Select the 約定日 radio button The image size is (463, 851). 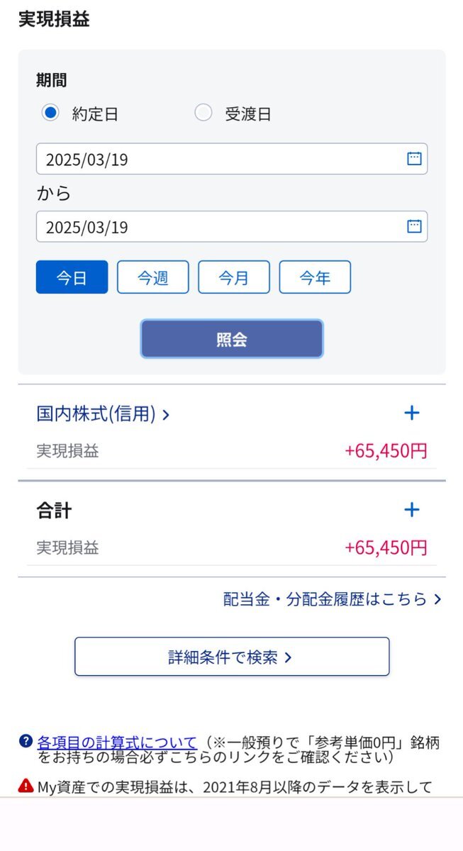[x=50, y=112]
